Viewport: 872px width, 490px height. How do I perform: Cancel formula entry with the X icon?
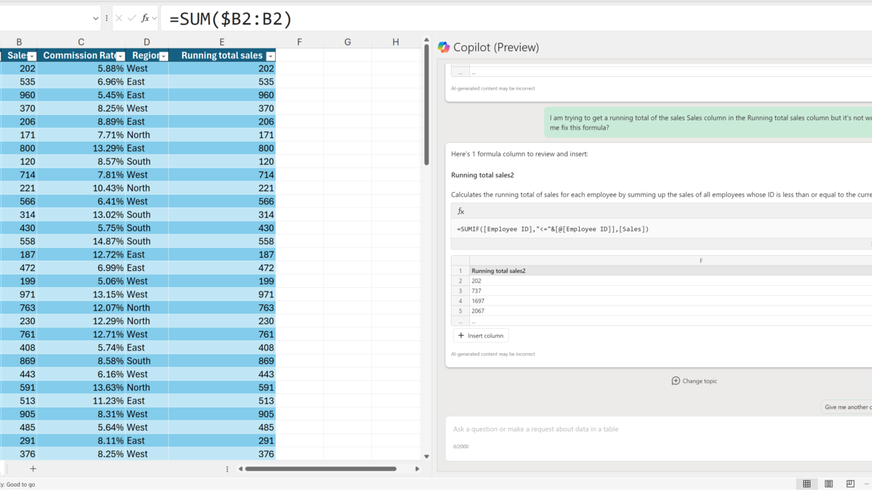pos(119,18)
